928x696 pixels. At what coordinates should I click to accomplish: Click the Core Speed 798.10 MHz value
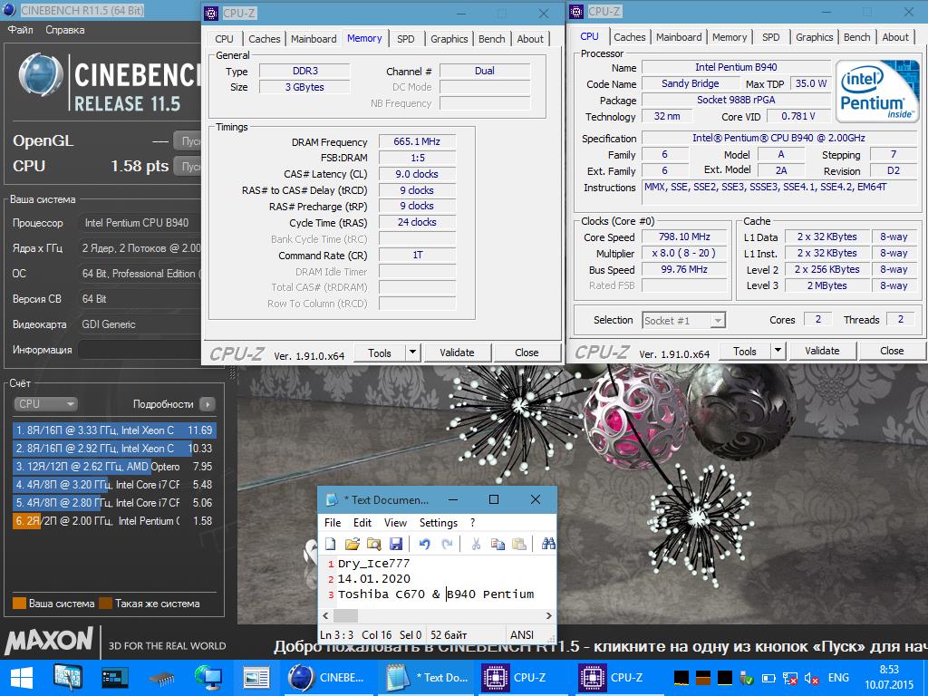point(684,237)
